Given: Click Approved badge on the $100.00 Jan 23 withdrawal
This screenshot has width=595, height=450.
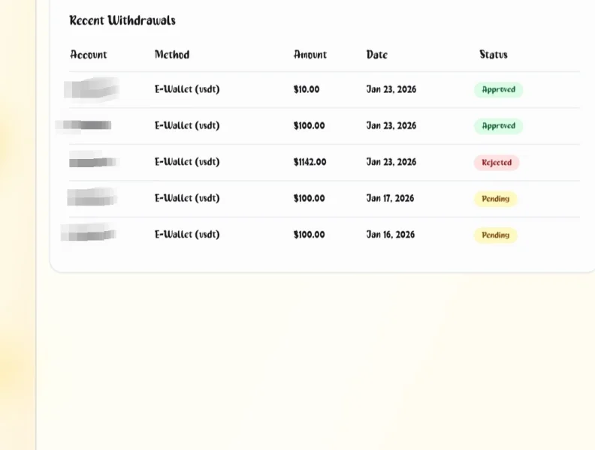Looking at the screenshot, I should coord(498,126).
